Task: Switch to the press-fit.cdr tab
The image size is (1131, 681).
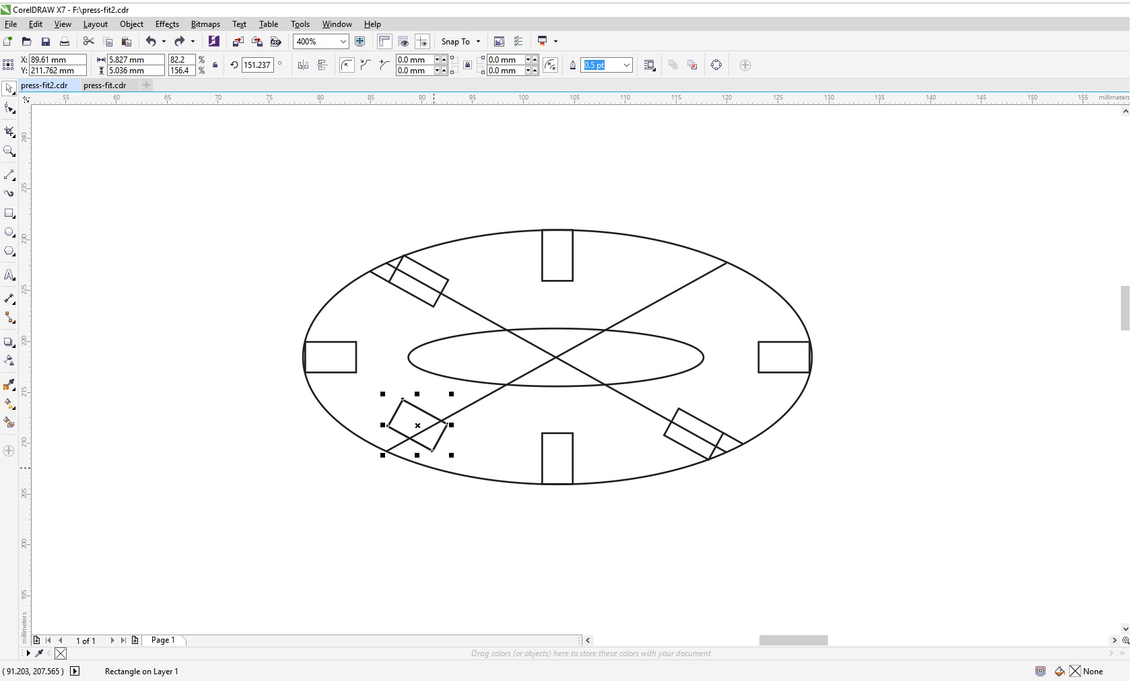Action: click(x=105, y=85)
